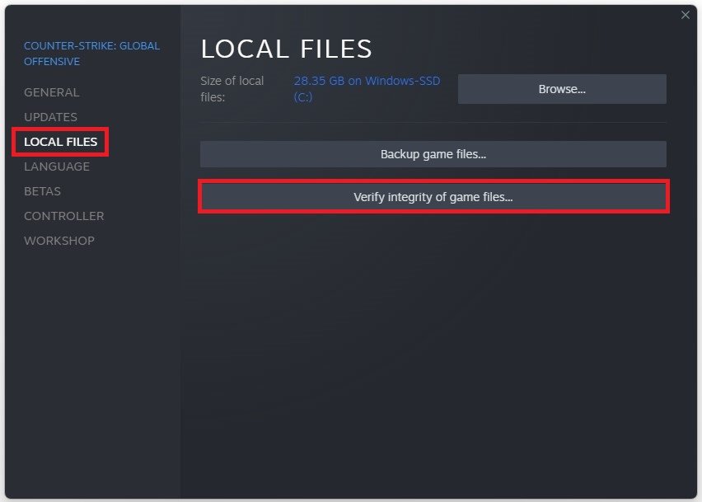
Task: Open the Counter-Strike: Global Offensive title link
Action: pos(91,54)
